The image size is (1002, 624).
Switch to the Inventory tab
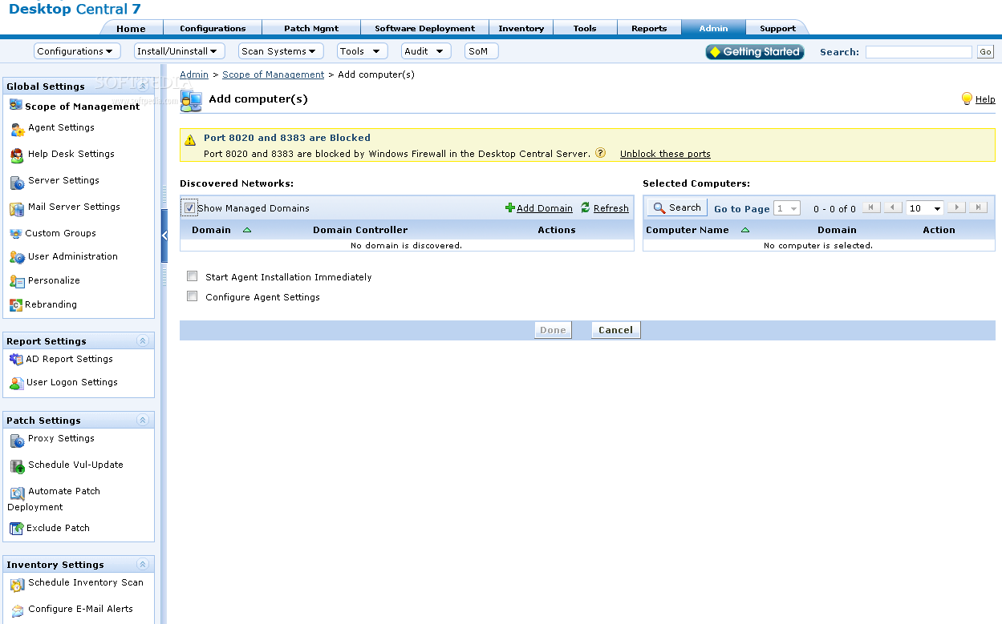(521, 28)
